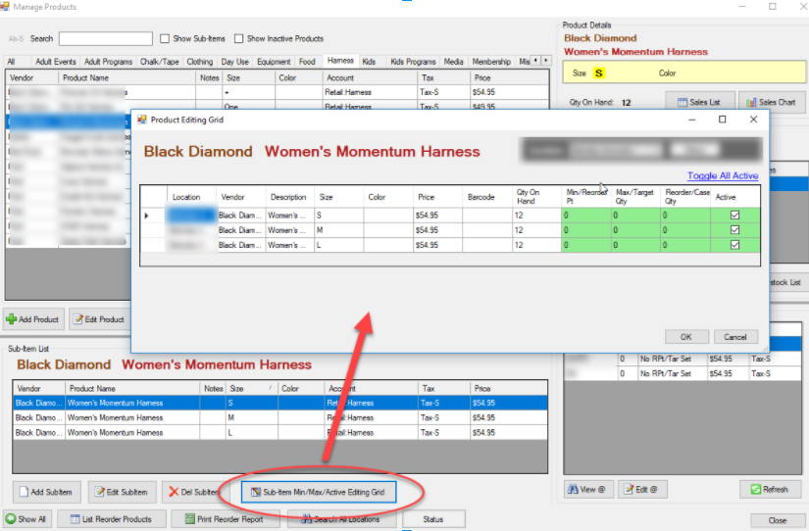Click the green Show All icon
This screenshot has height=531, width=809.
pyautogui.click(x=11, y=518)
